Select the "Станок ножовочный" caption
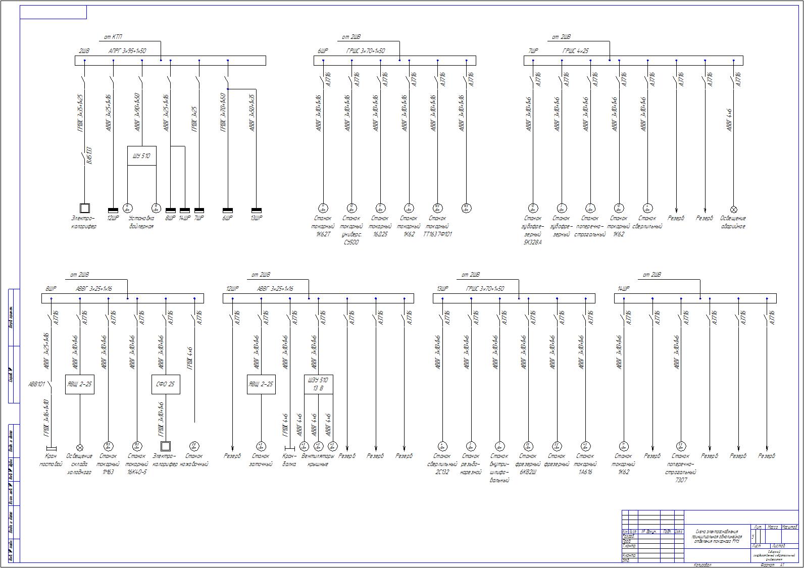Image resolution: width=804 pixels, height=568 pixels. [x=194, y=460]
